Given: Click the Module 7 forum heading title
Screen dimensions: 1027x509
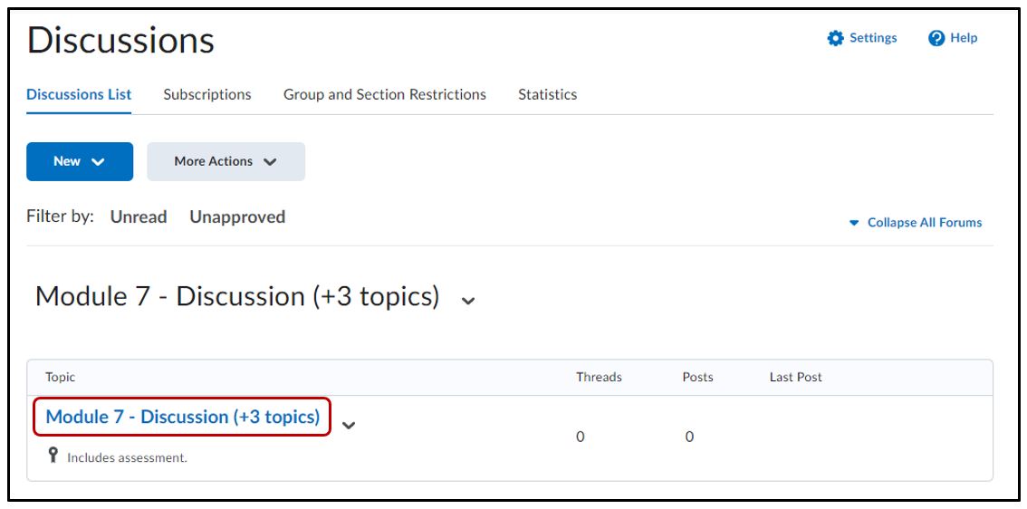Looking at the screenshot, I should tap(237, 297).
